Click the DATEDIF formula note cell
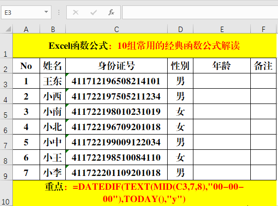Viewport: 278px width, 206px height. (x=144, y=193)
